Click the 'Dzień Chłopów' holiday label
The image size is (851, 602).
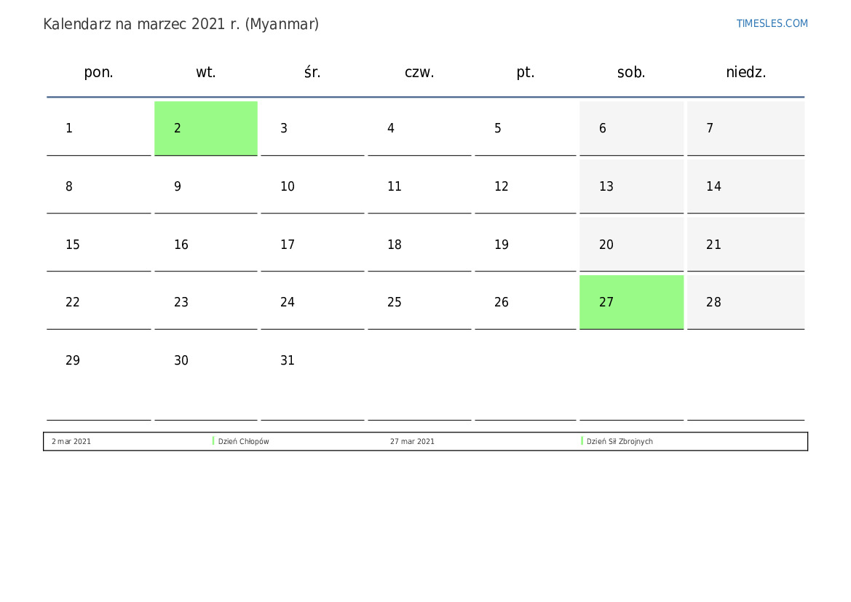[244, 442]
